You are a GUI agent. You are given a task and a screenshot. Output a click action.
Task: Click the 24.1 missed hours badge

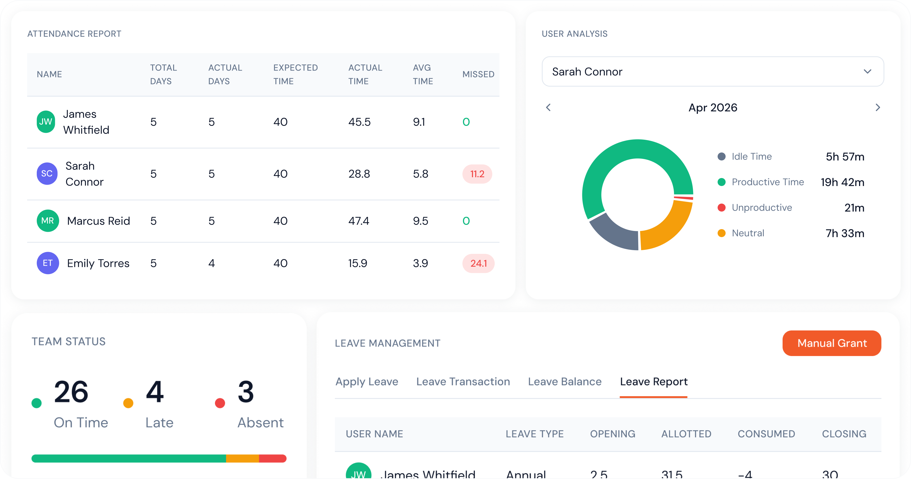(x=478, y=263)
